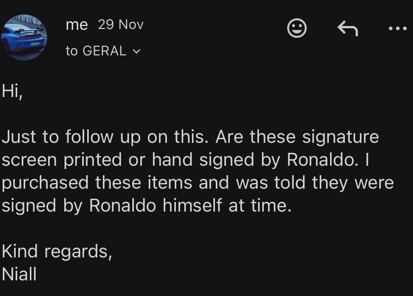Click the sender name "me"
This screenshot has width=413, height=296.
76,25
